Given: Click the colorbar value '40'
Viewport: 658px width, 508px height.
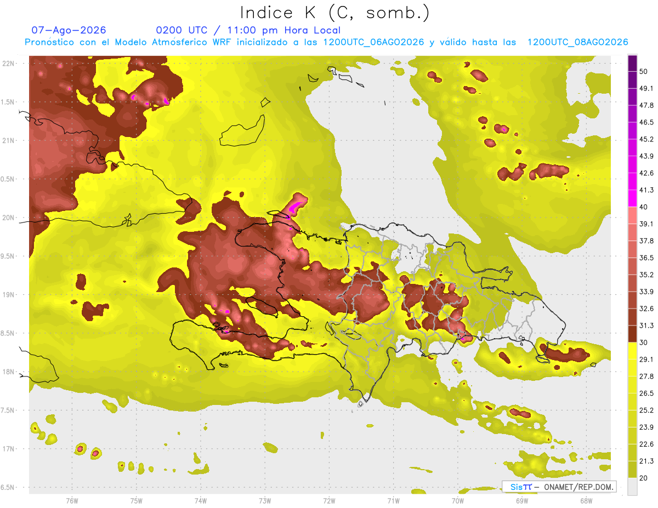Looking at the screenshot, I should point(644,207).
